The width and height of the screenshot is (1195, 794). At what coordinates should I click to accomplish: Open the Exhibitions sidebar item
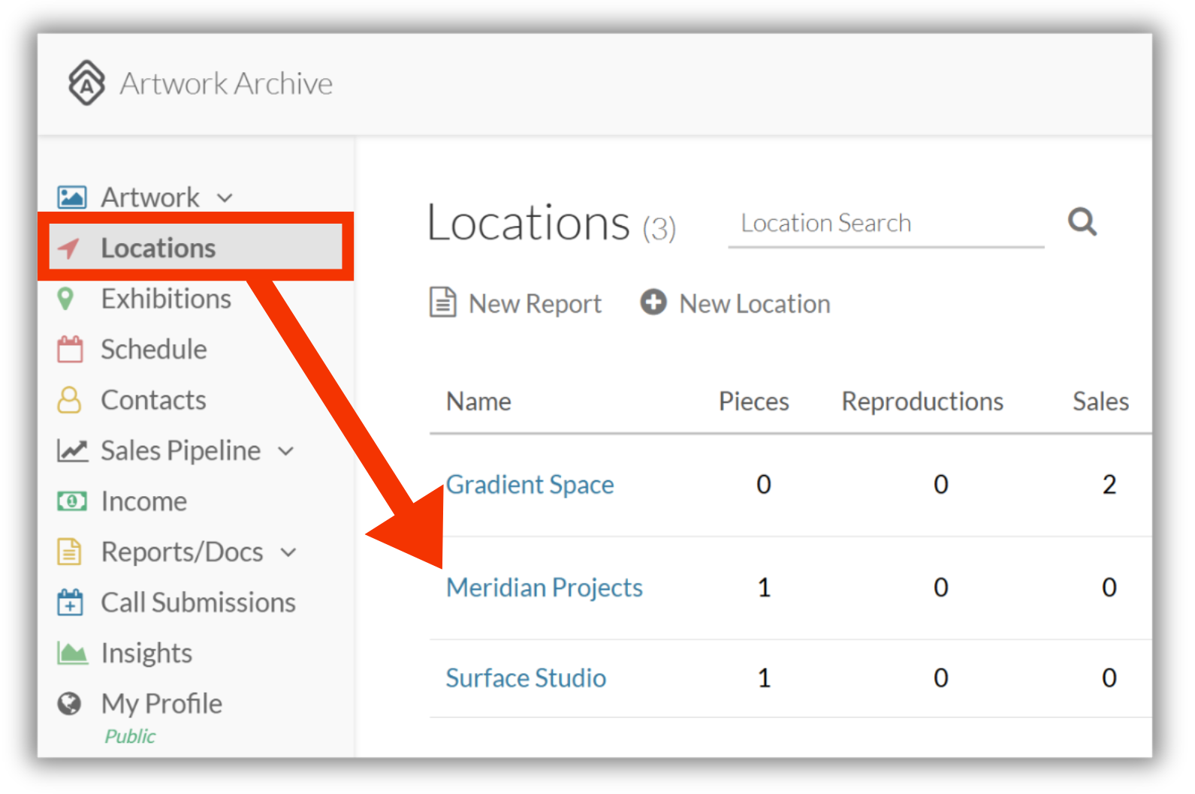click(166, 299)
